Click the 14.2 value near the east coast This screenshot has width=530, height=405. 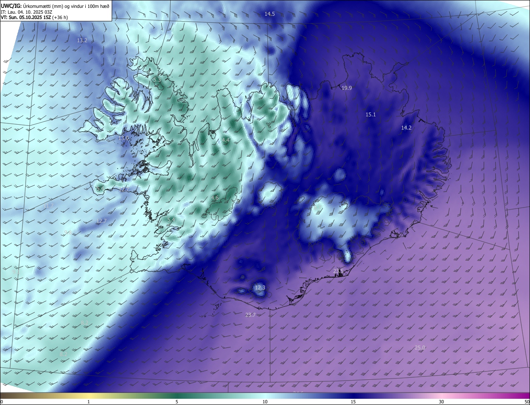[406, 128]
